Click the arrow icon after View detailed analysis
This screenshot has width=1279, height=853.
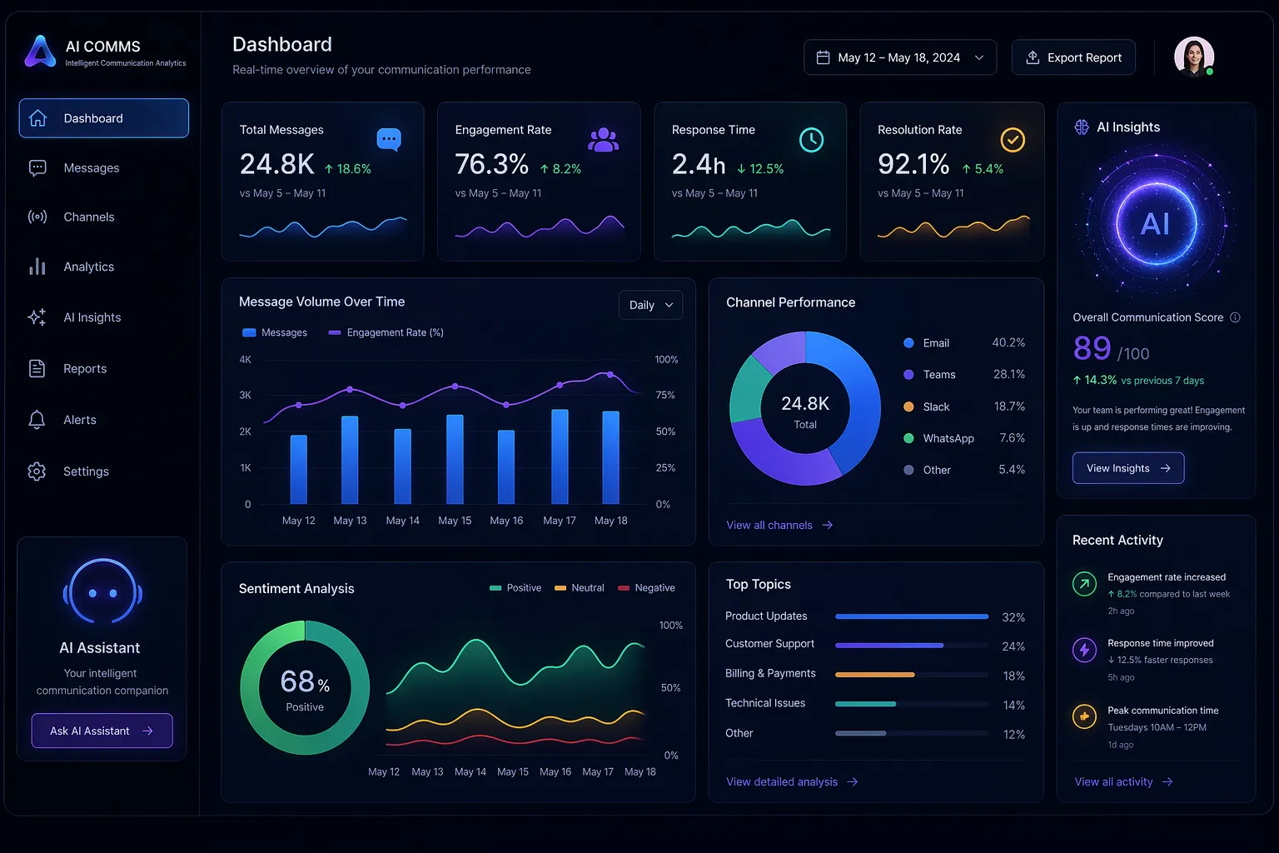[853, 782]
